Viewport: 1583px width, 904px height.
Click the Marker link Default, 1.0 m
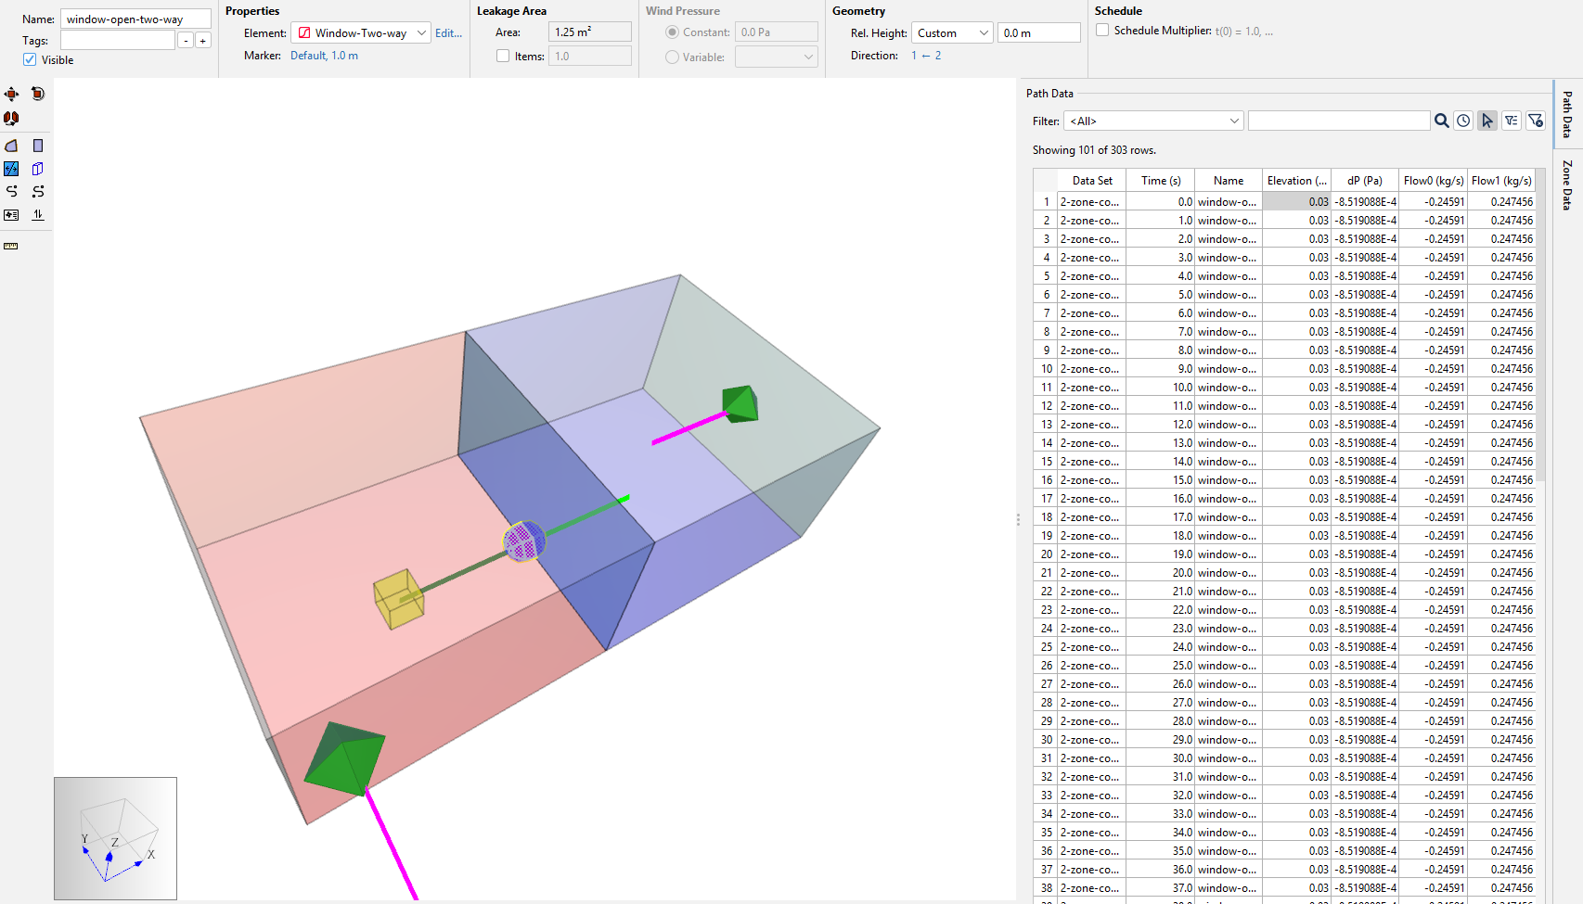324,55
